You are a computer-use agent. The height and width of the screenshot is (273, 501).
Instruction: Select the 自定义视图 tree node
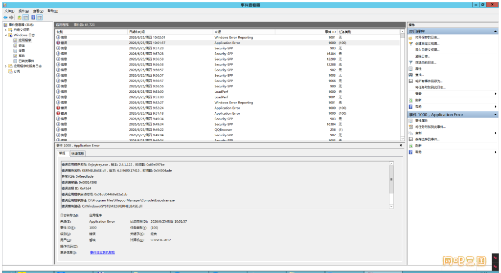(x=22, y=30)
